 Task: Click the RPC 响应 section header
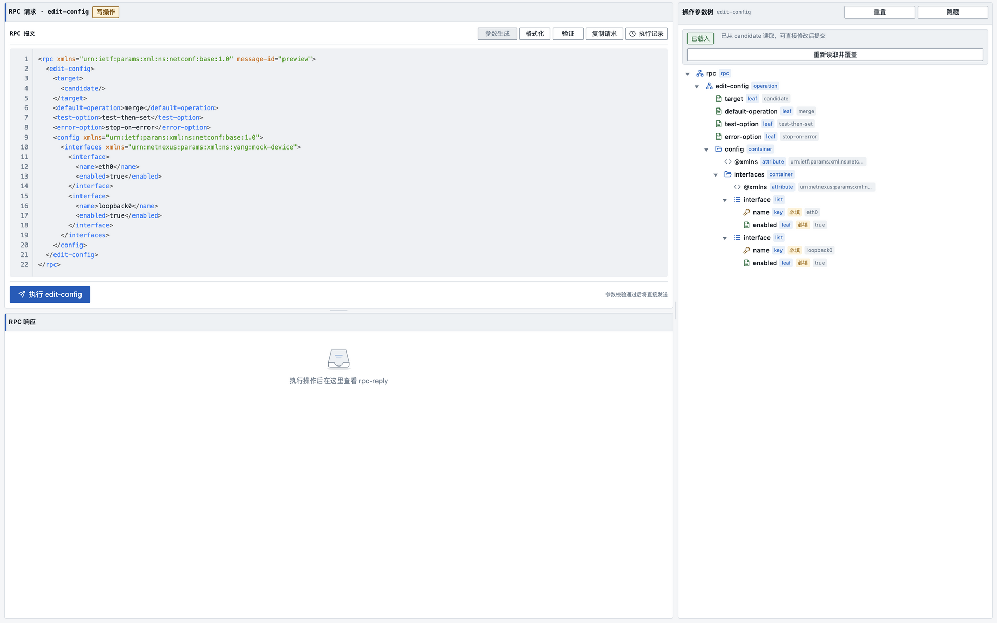coord(339,322)
